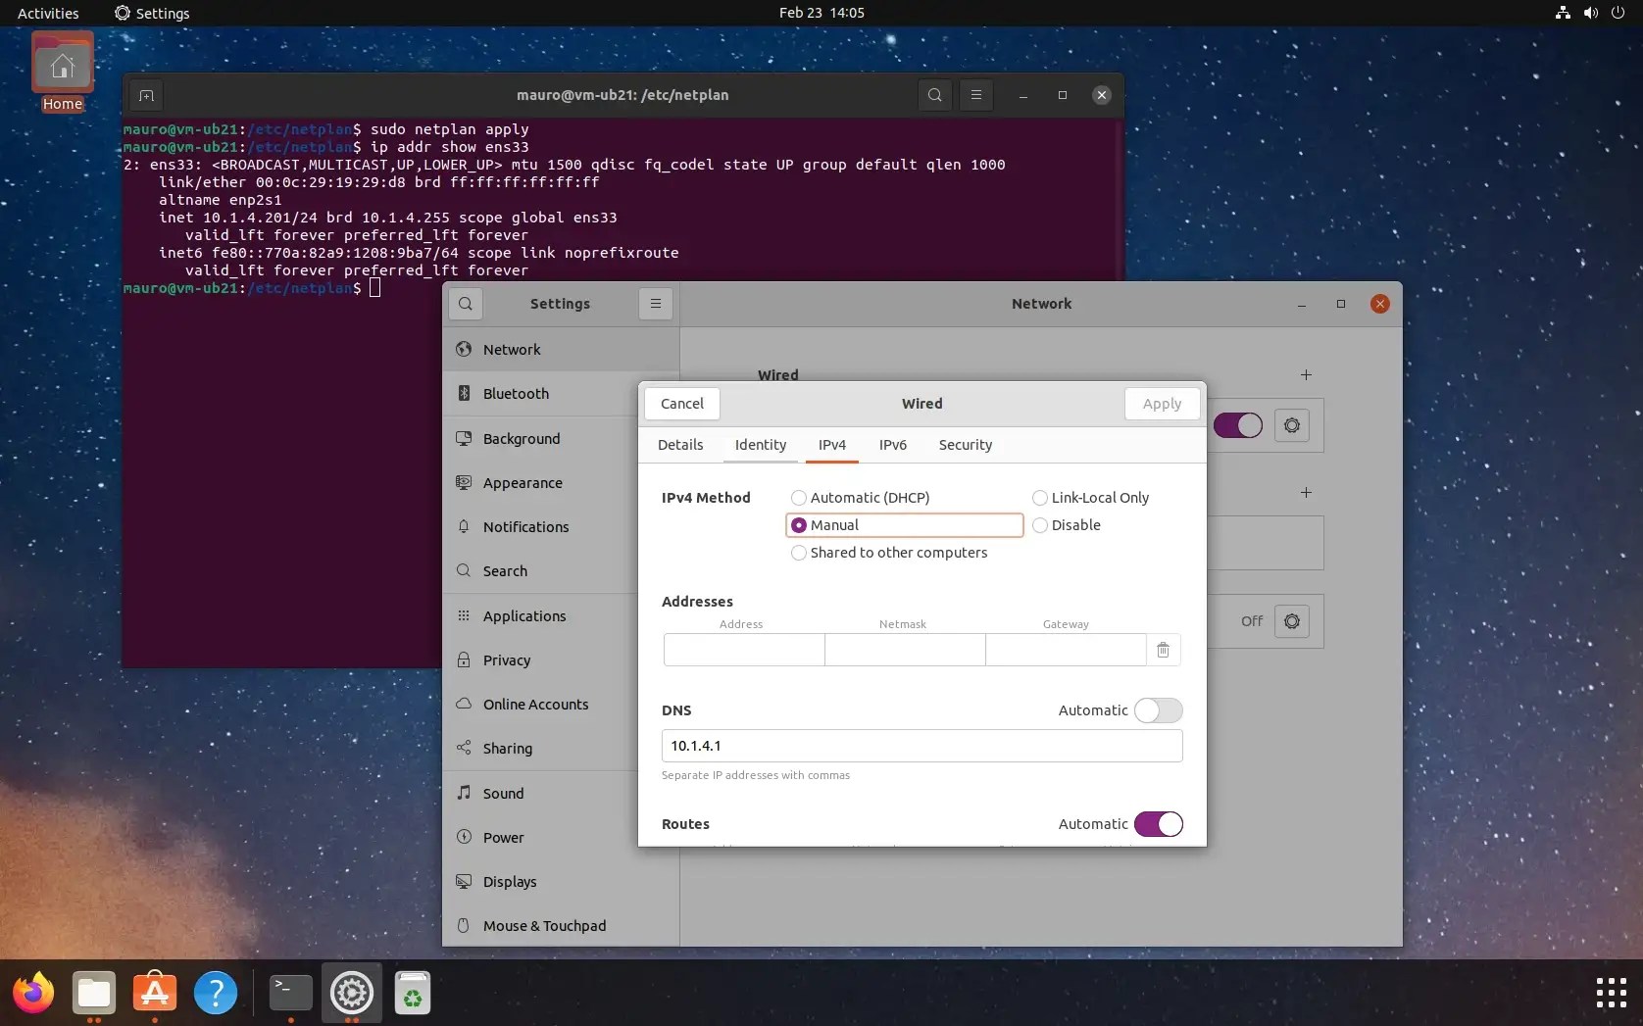Apply the wired network changes

1161,404
